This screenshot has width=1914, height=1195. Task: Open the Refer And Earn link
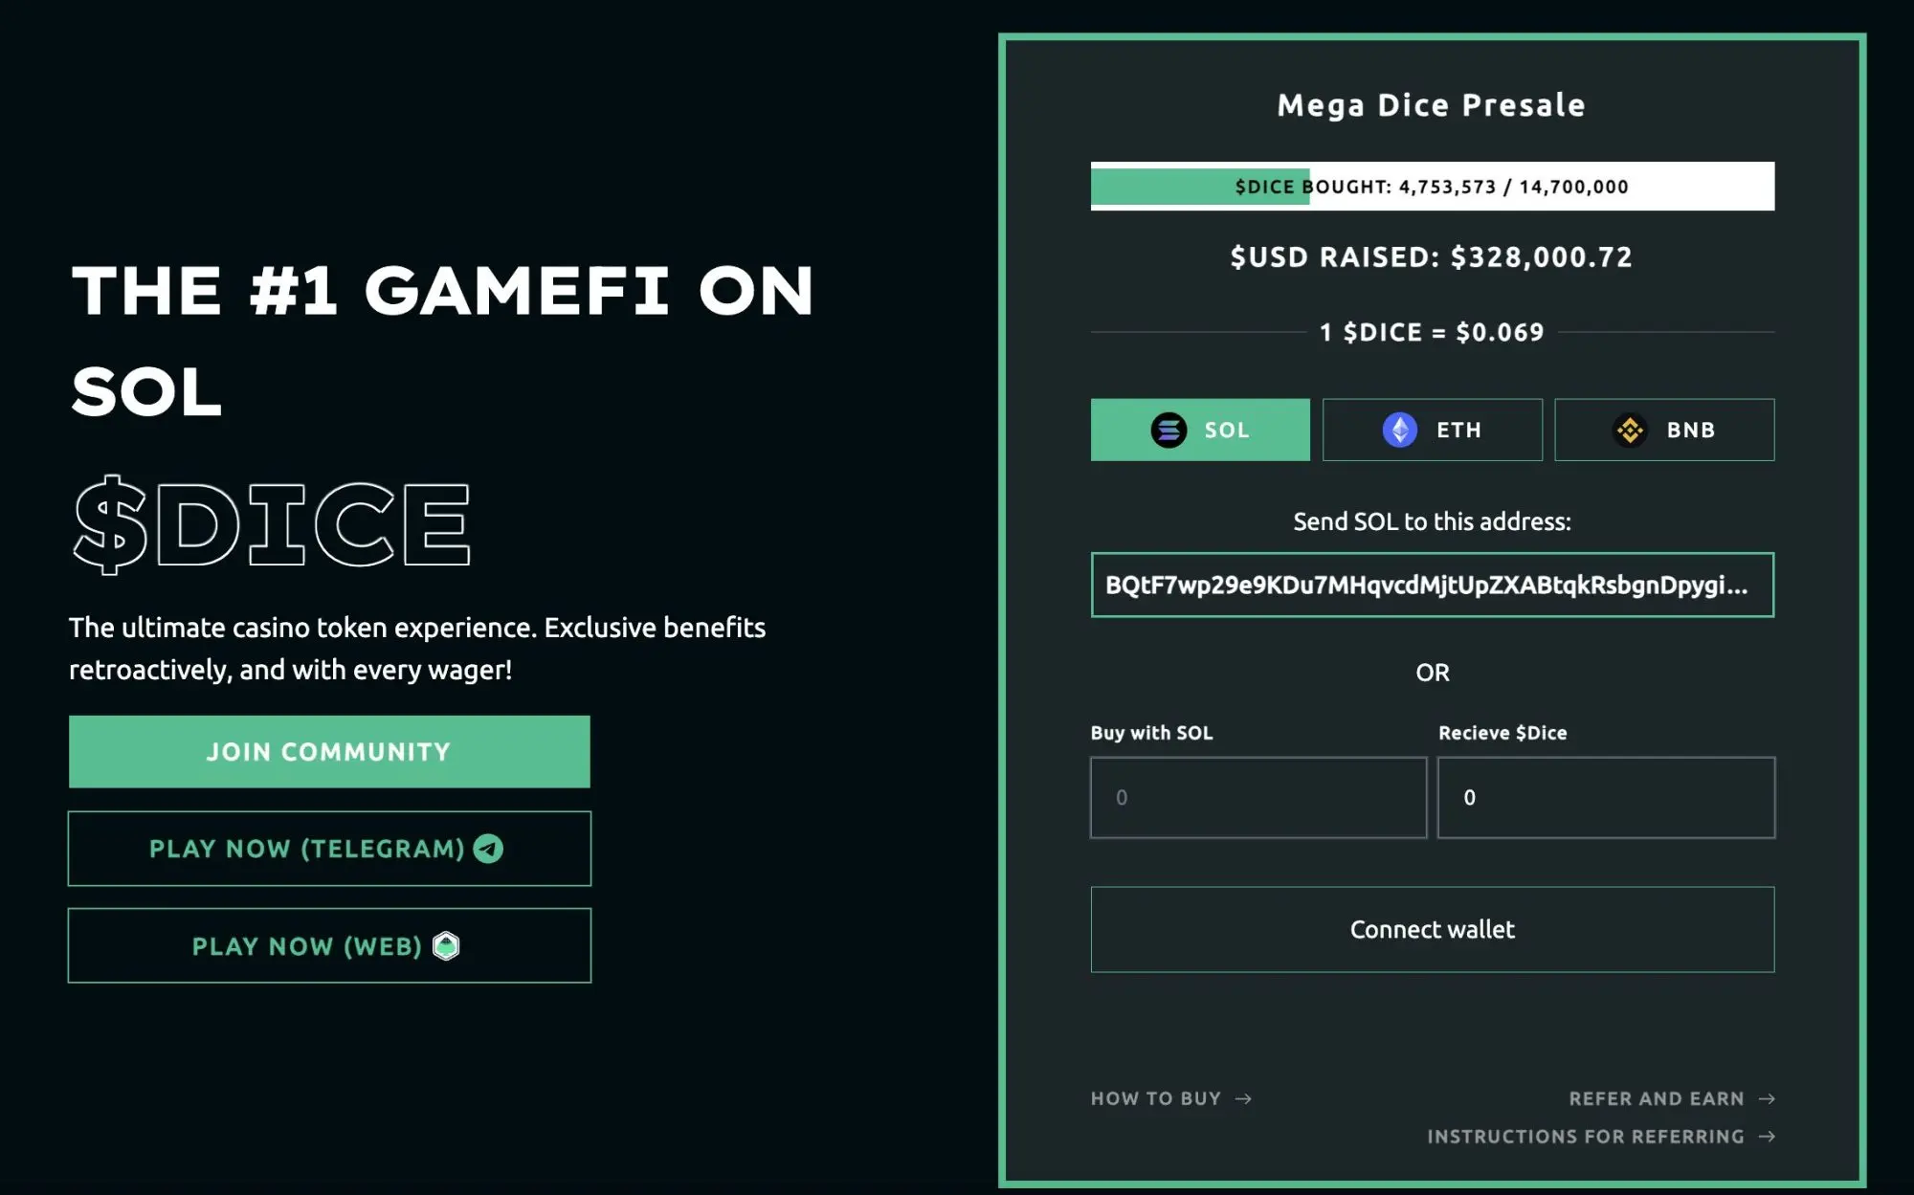pos(1656,1098)
